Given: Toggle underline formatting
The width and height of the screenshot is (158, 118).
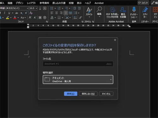Looking at the screenshot, I should [9, 13].
